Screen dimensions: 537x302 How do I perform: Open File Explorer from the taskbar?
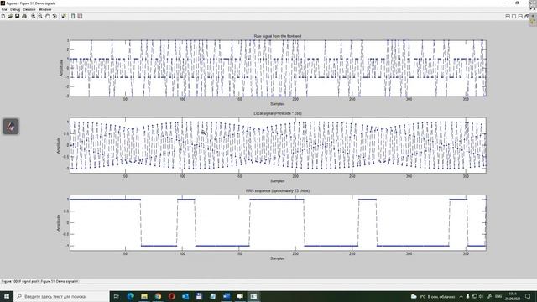144,296
